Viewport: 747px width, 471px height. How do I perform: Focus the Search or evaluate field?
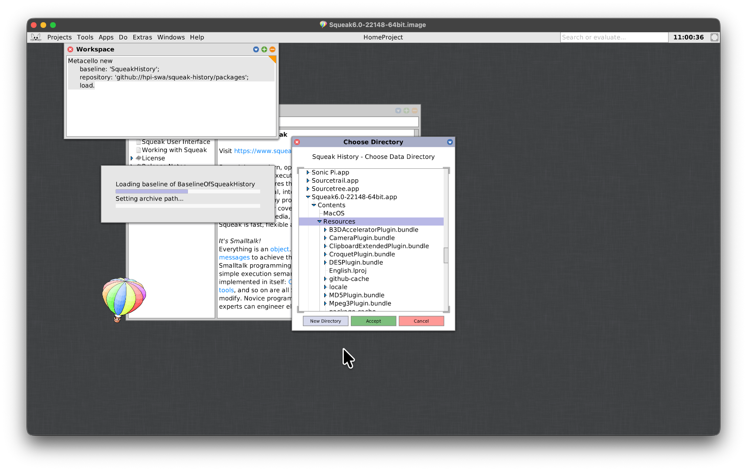(x=613, y=38)
